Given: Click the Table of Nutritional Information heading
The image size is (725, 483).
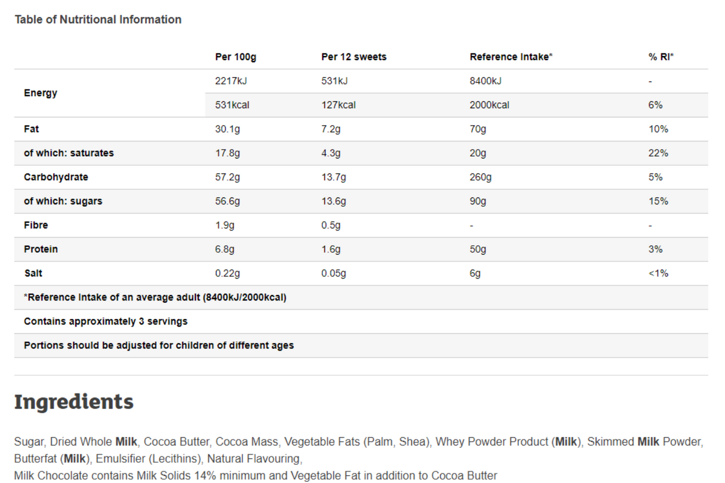Looking at the screenshot, I should (98, 19).
